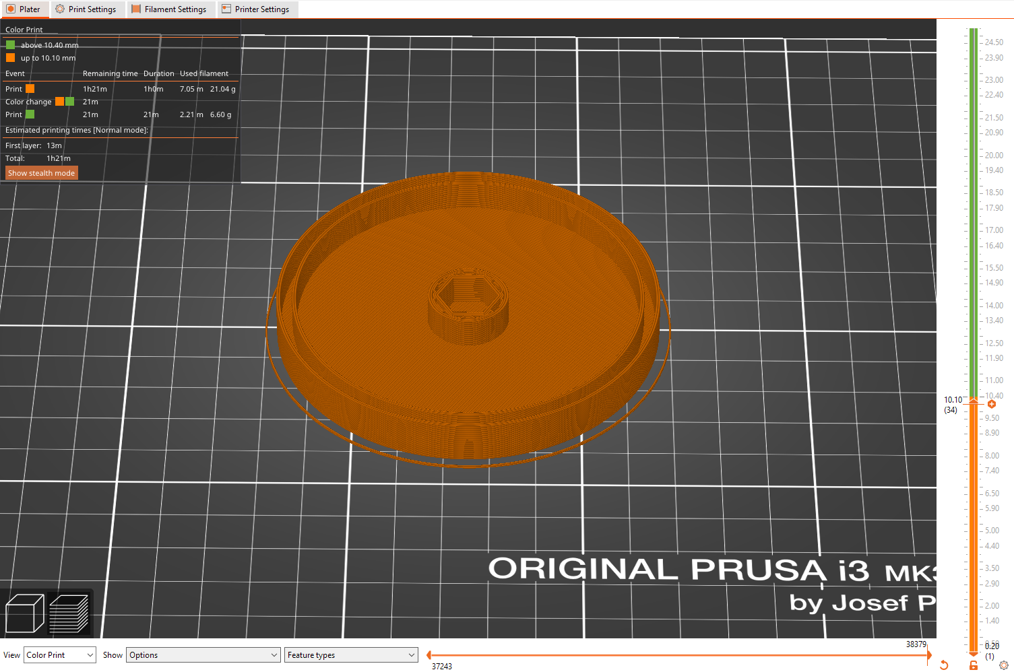The width and height of the screenshot is (1014, 672).
Task: Click the Print Settings tab gear icon
Action: (x=60, y=9)
